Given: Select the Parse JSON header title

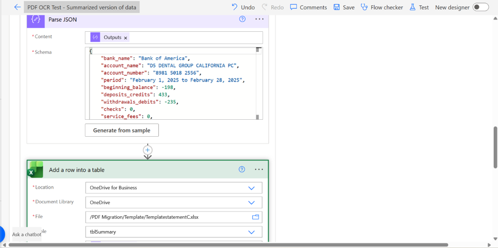Looking at the screenshot, I should pyautogui.click(x=63, y=20).
